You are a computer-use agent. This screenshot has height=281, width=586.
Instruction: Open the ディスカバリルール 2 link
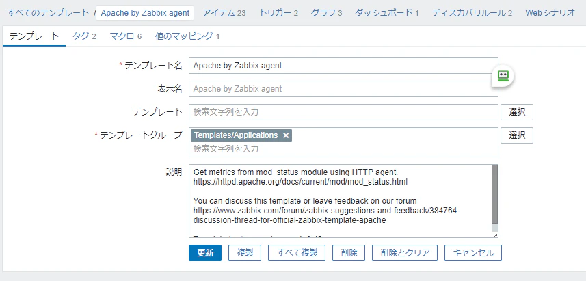(472, 13)
